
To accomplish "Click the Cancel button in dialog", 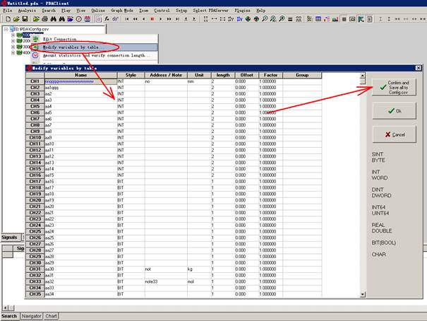I will click(394, 134).
